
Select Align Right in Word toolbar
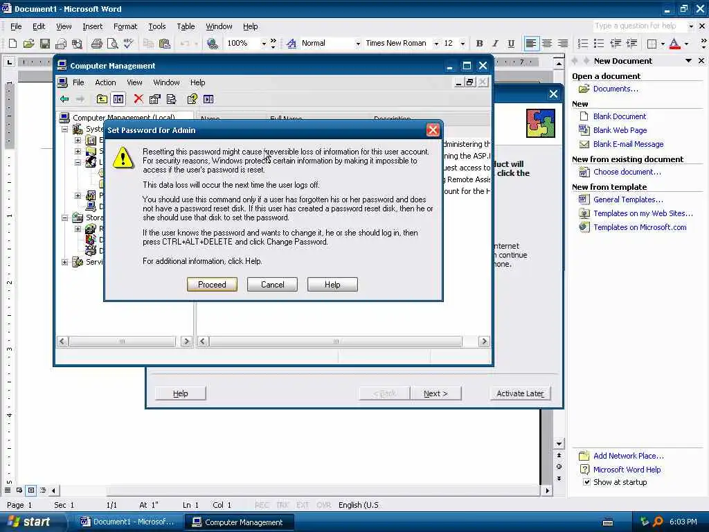[x=563, y=44]
